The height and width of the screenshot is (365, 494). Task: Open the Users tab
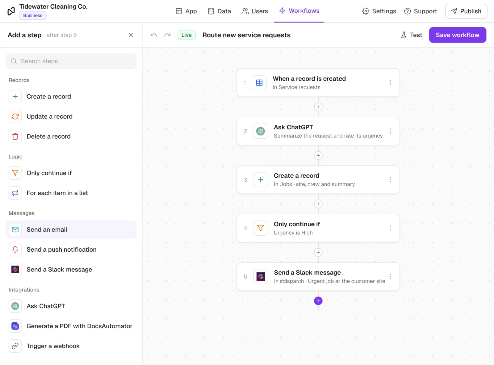pos(255,11)
